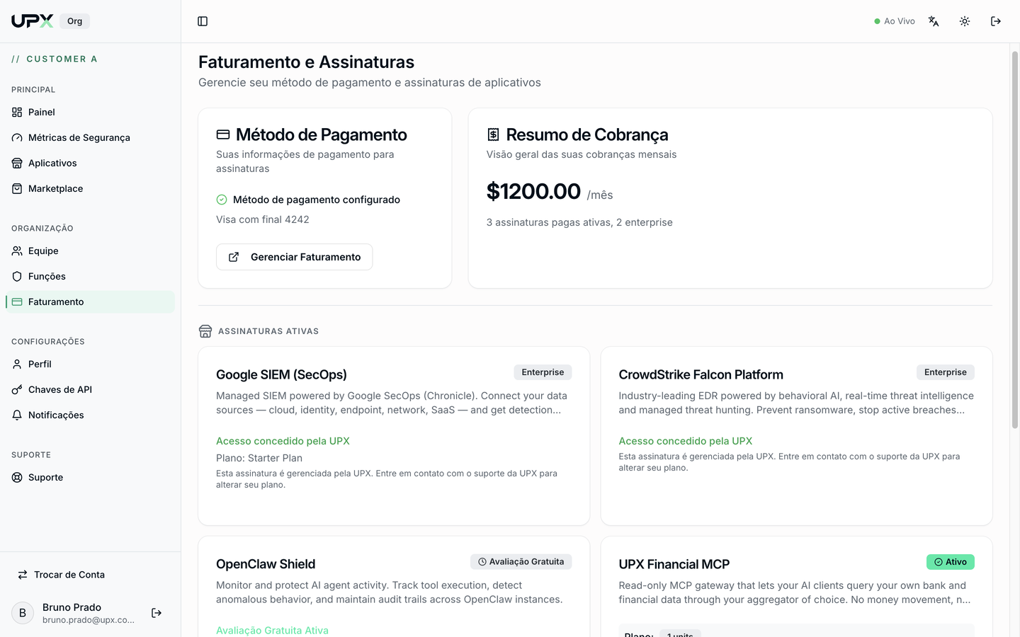This screenshot has width=1020, height=637.
Task: Click the Enterprise badge on Google SIEM
Action: [543, 372]
